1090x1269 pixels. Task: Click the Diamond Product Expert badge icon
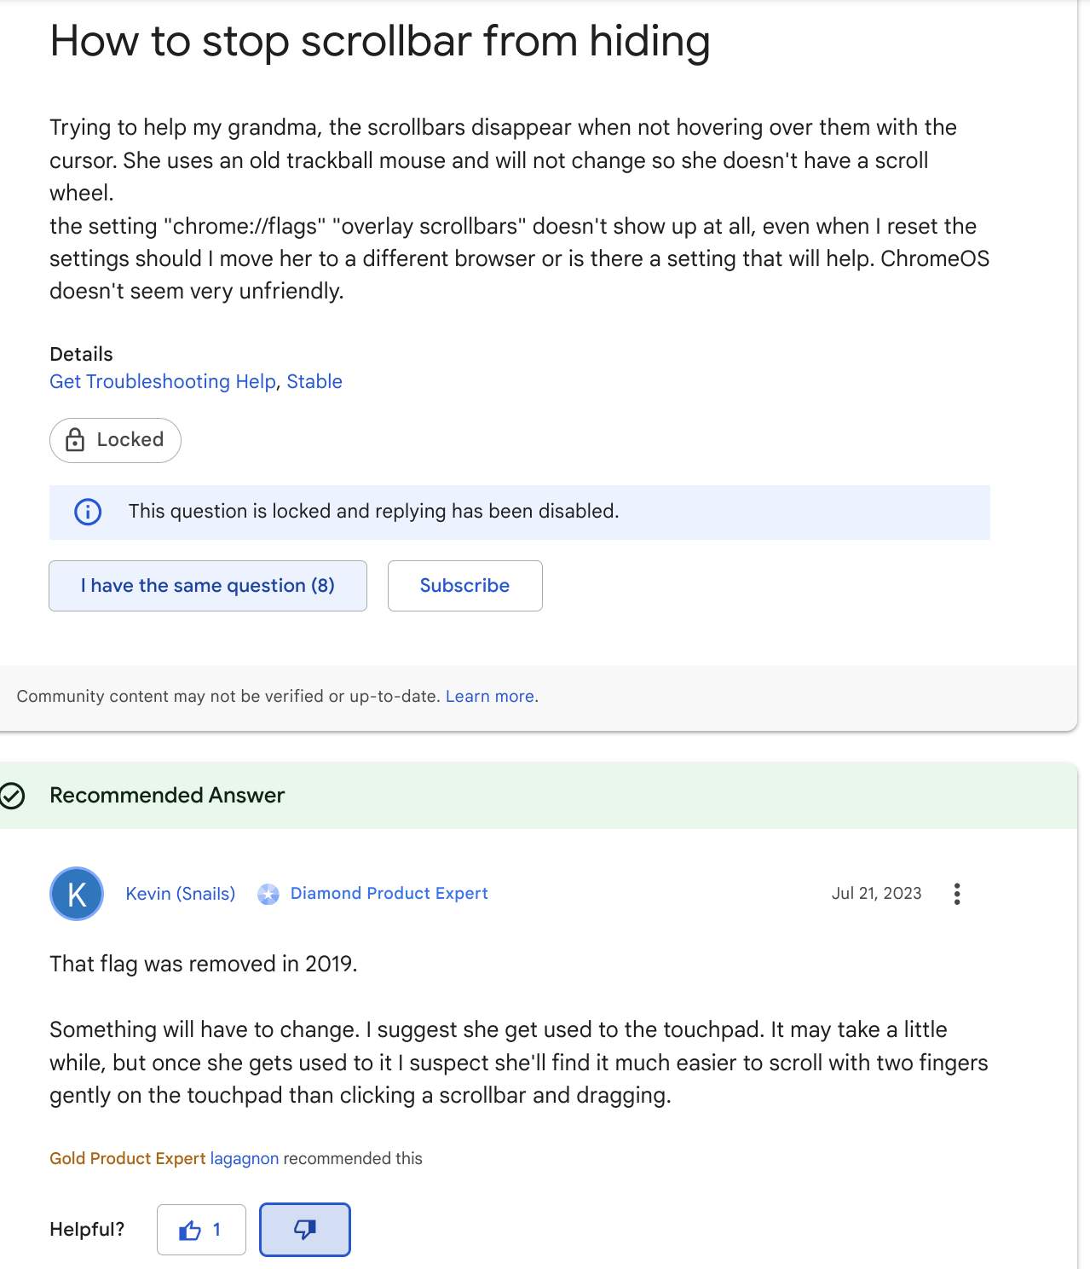(268, 894)
